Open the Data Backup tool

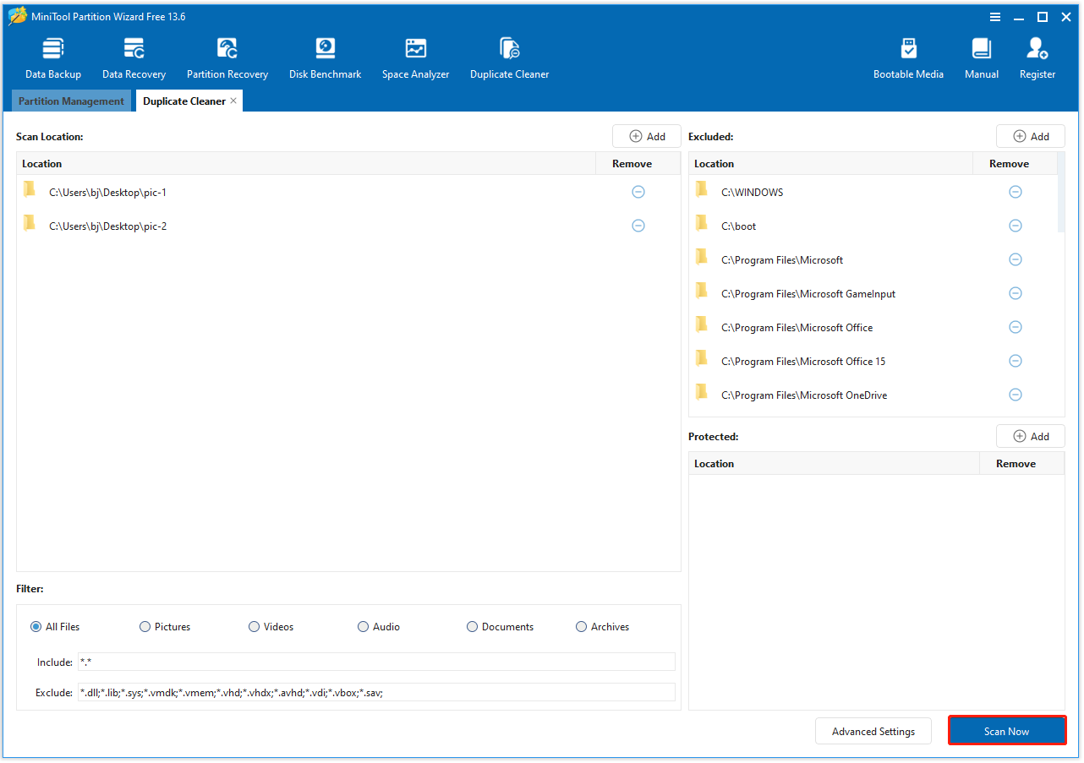pos(53,58)
